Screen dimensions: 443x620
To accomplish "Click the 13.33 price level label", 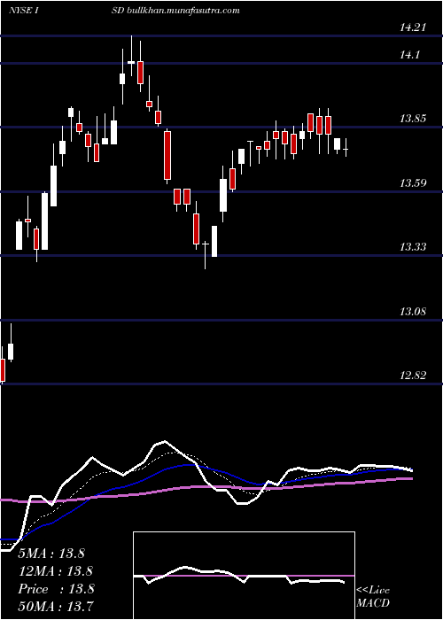I will [413, 247].
